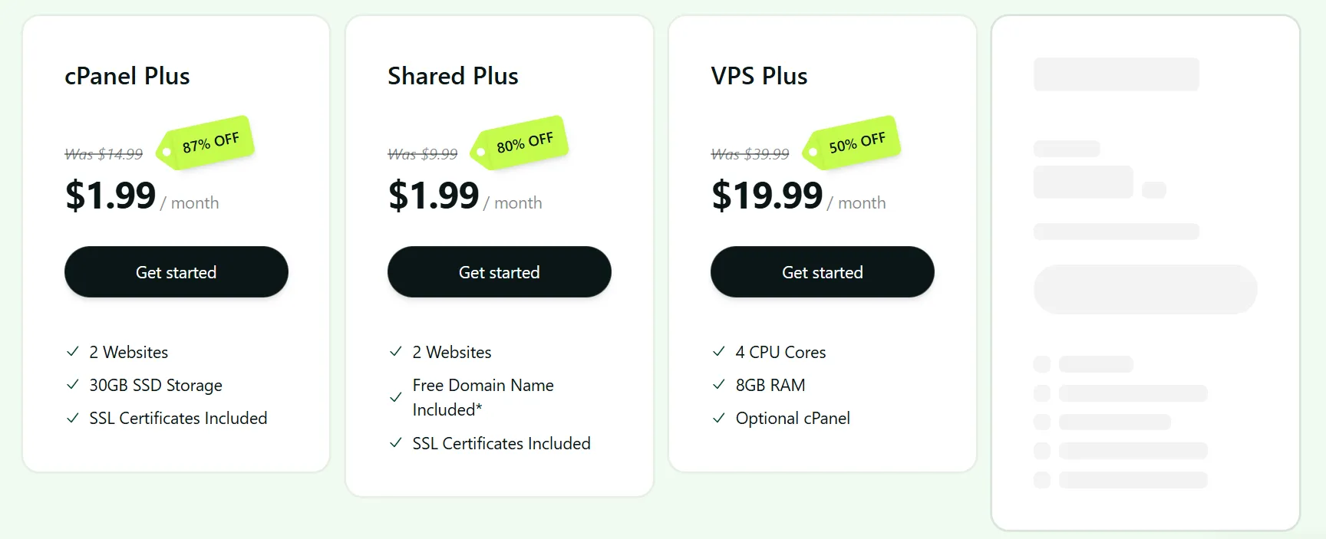Click checkmark beside 8GB RAM

click(718, 385)
